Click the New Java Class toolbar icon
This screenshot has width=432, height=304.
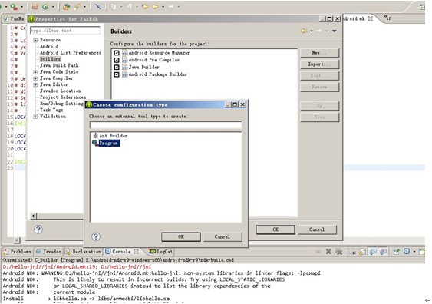45,7
